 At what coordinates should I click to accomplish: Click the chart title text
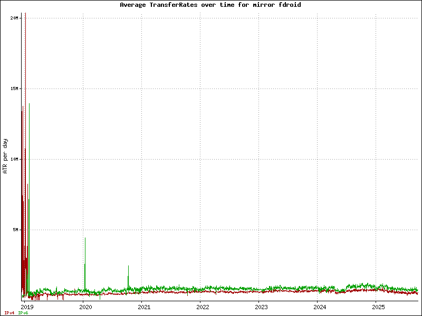pyautogui.click(x=210, y=5)
